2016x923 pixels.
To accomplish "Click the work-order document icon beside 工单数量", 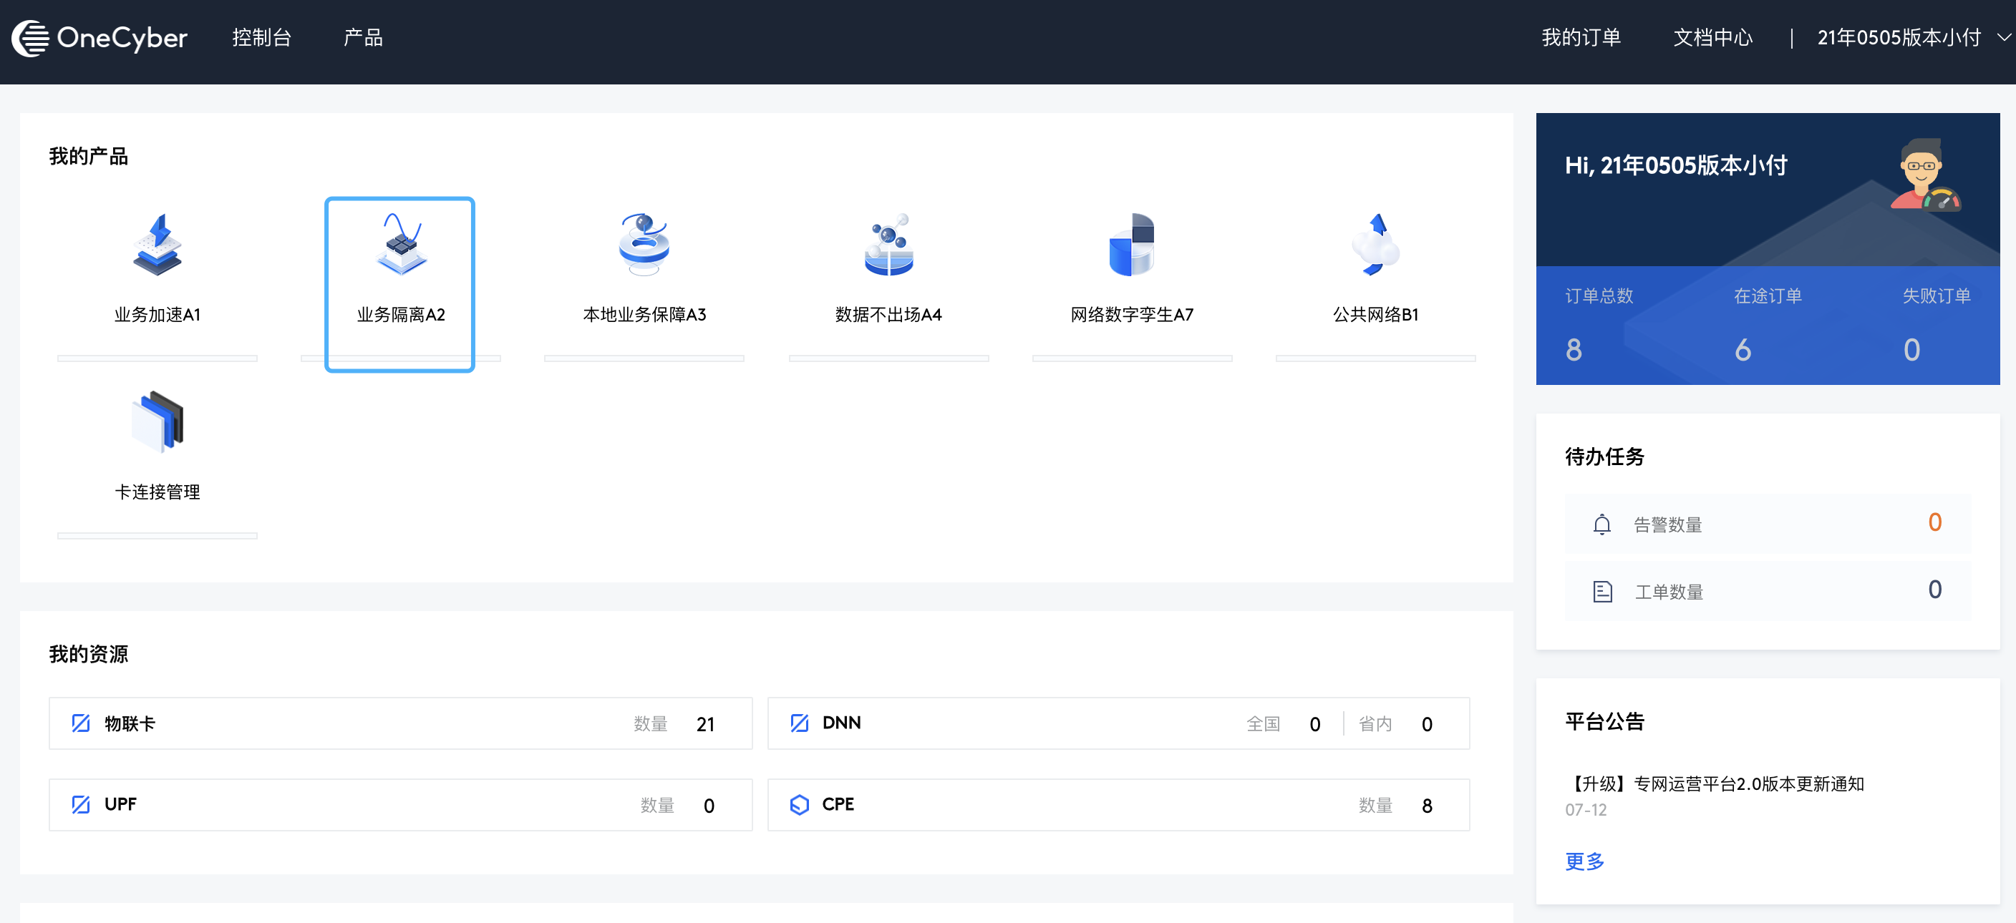I will pyautogui.click(x=1602, y=591).
